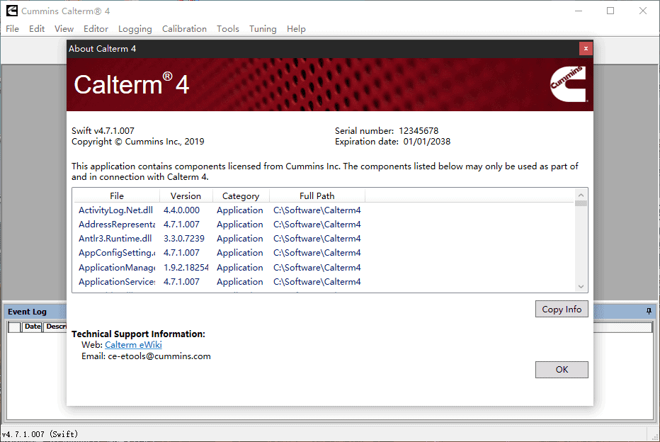Click the expiration date 01/01/2038
Image resolution: width=660 pixels, height=442 pixels.
tap(427, 142)
